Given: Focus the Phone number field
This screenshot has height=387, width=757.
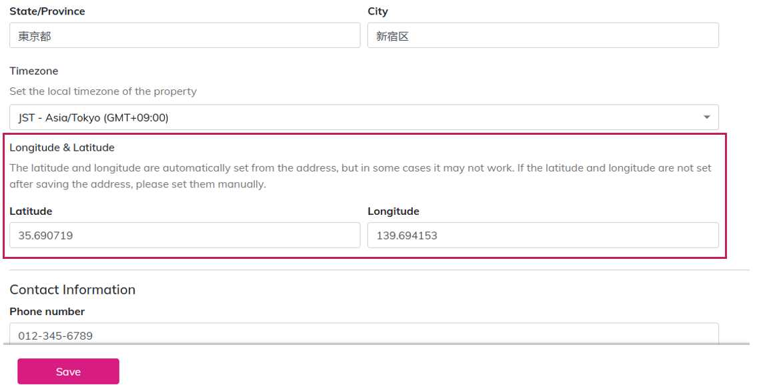Looking at the screenshot, I should click(x=363, y=334).
